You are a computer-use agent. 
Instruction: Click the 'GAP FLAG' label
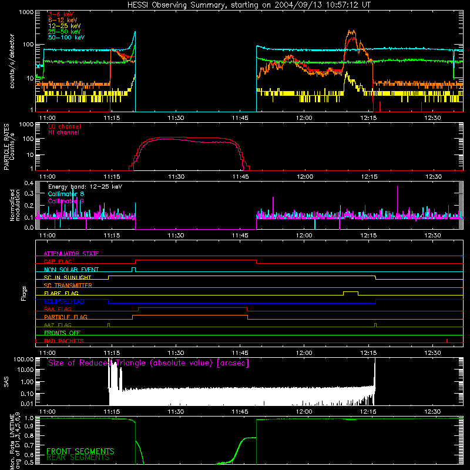click(58, 261)
